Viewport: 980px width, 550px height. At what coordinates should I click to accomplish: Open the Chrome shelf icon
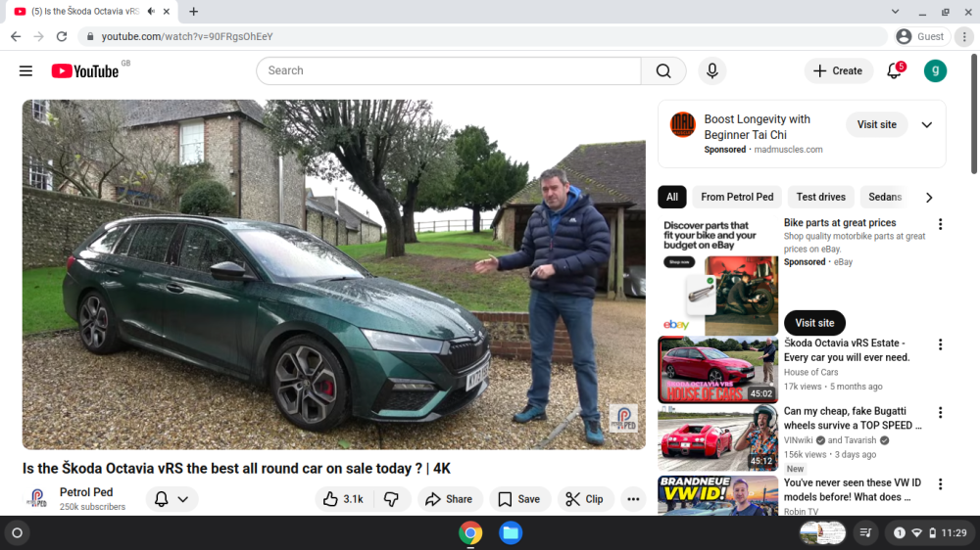[x=470, y=533]
